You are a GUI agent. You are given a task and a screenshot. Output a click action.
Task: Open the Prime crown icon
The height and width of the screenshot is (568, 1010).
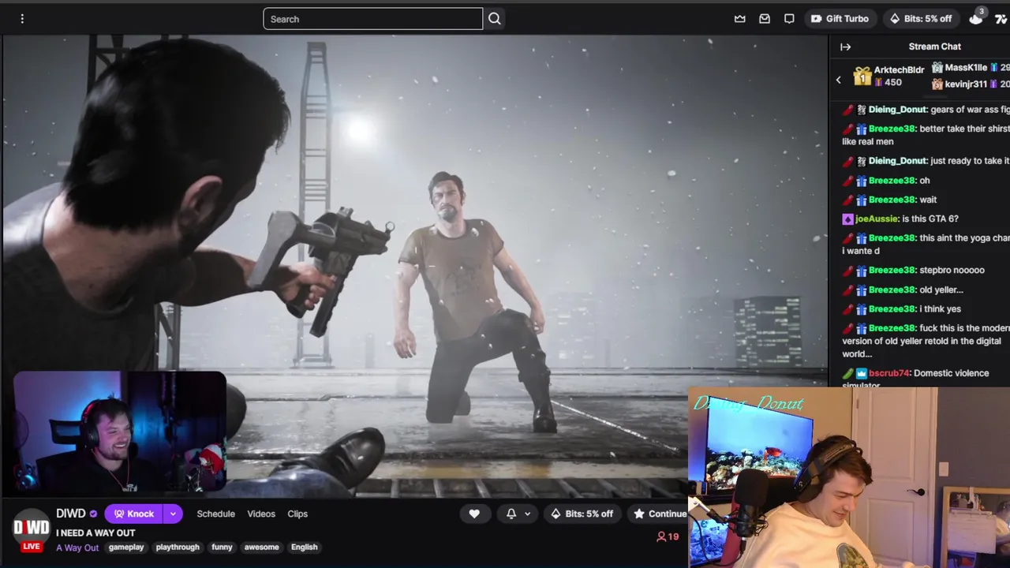coord(739,19)
